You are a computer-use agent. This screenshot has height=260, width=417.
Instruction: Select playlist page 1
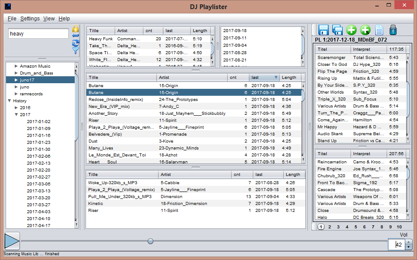tap(321, 227)
